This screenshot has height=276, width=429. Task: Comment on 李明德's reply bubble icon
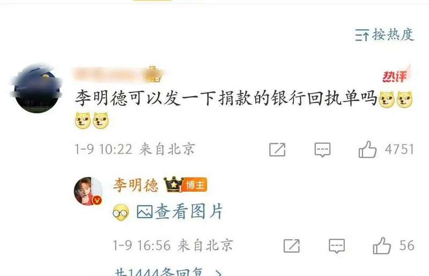click(x=337, y=246)
